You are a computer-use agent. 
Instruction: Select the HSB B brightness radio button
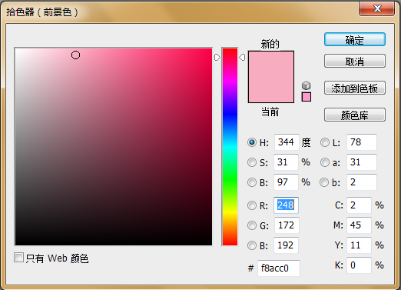point(252,182)
